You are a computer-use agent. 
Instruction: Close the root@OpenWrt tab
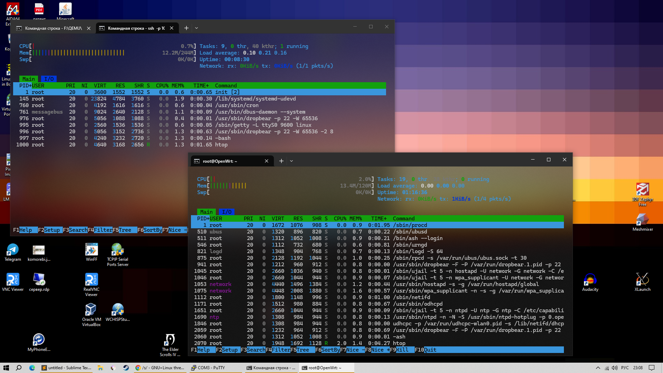(x=267, y=161)
